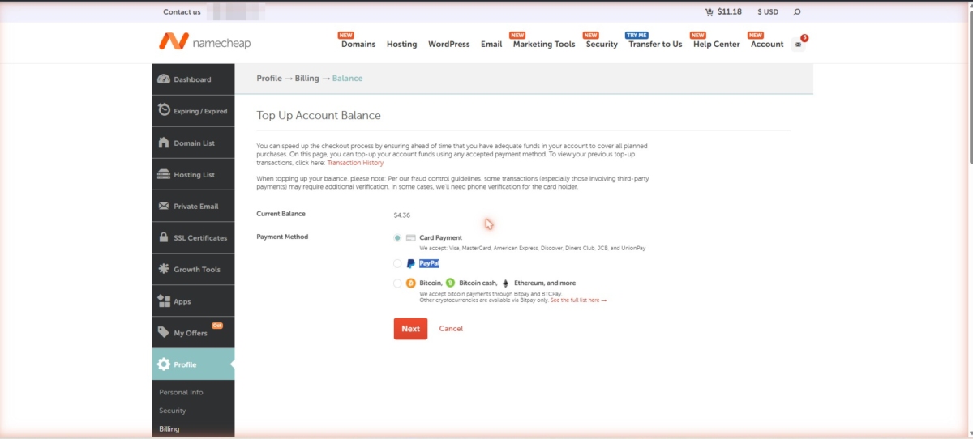Click the See the full list here link
The width and height of the screenshot is (973, 439).
(578, 300)
